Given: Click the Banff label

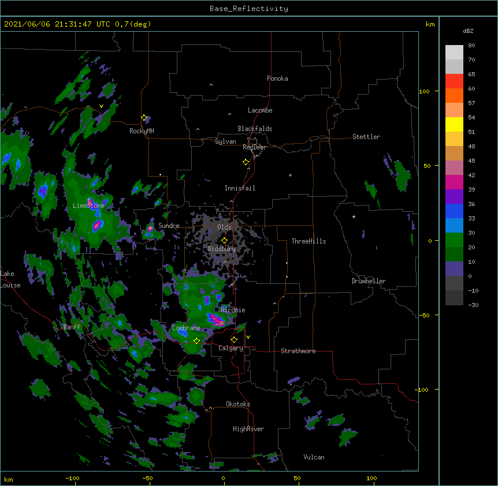Looking at the screenshot, I should (72, 327).
